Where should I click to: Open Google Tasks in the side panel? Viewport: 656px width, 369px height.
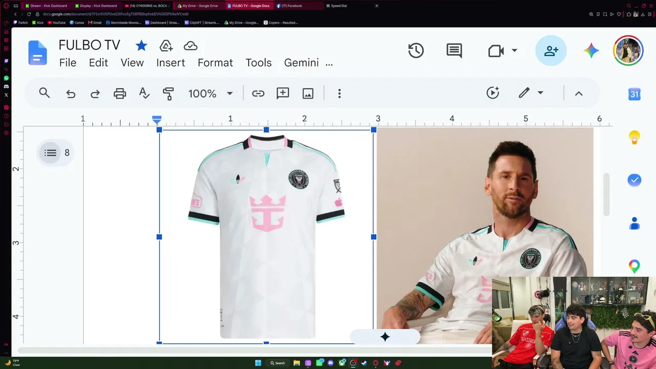point(634,180)
